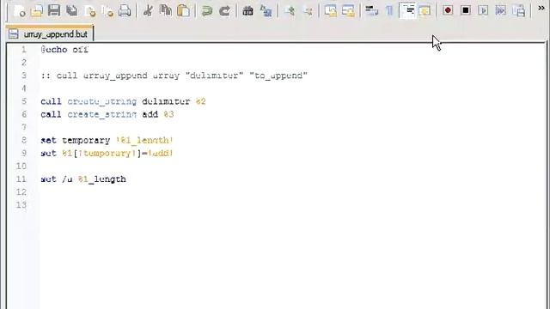Save the current recorded macro icon
Screen dimensions: 550x309
tap(519, 11)
